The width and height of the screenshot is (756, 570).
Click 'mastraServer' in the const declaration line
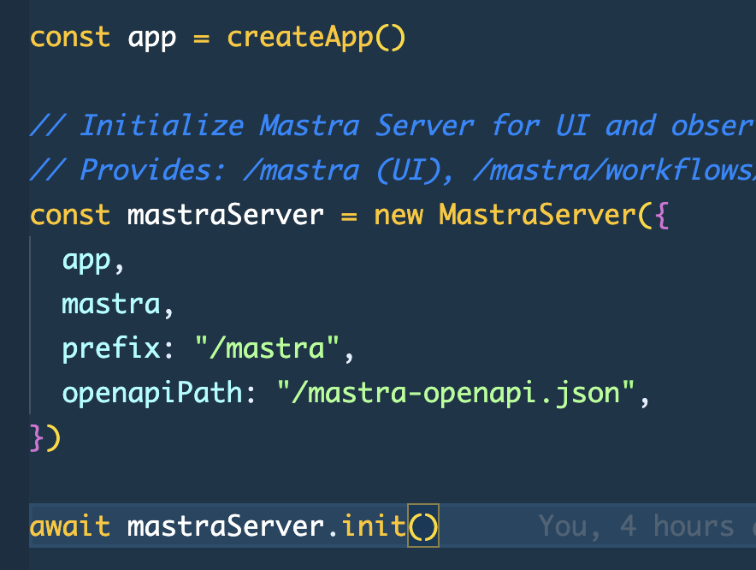(225, 214)
